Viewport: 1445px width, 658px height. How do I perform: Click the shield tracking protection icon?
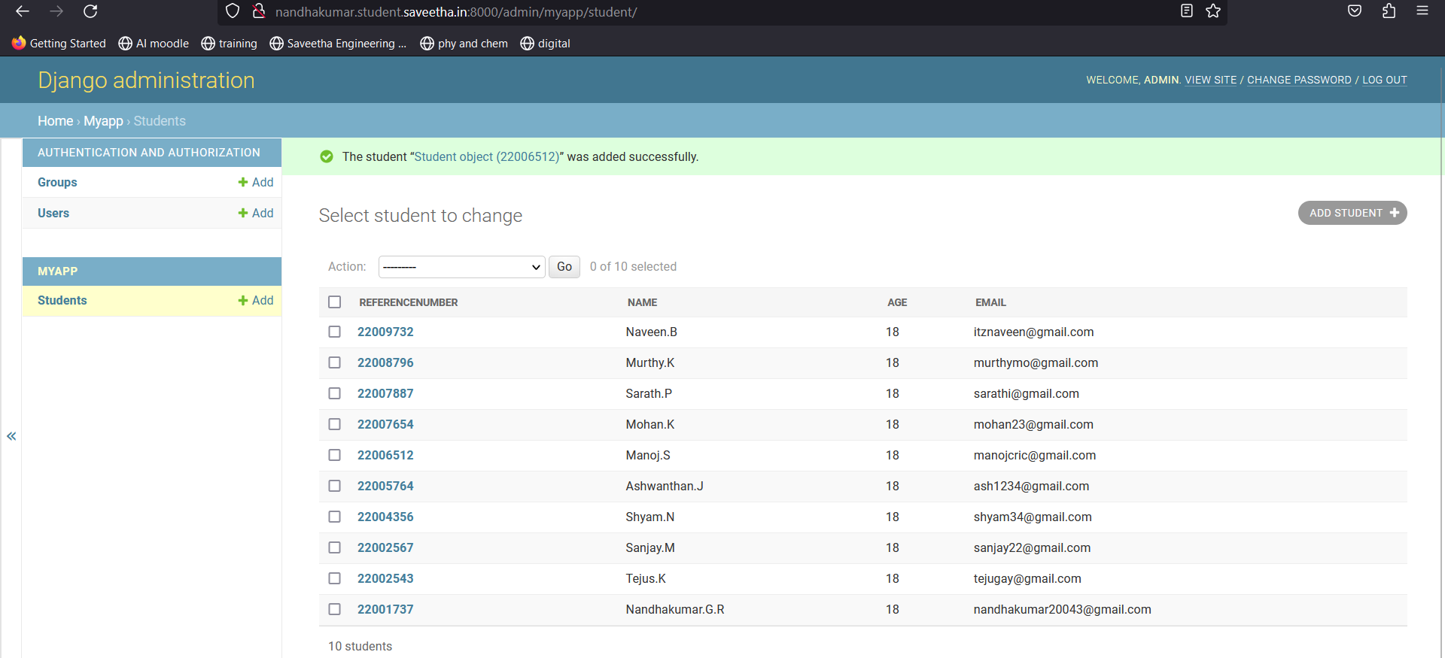[233, 11]
